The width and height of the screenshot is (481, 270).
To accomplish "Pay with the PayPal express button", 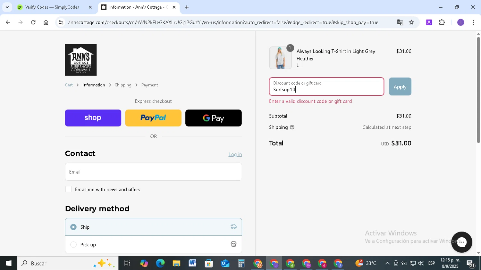I will [x=153, y=118].
